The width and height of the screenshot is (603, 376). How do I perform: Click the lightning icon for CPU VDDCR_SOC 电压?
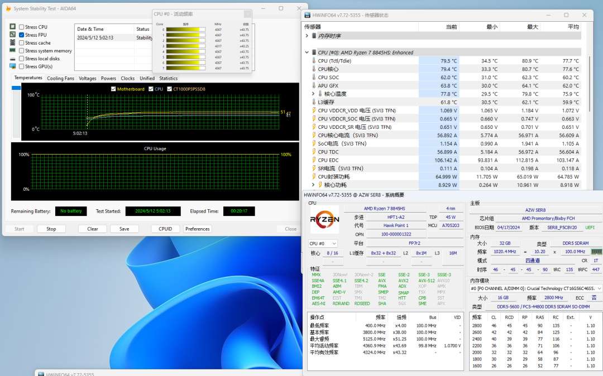click(314, 119)
